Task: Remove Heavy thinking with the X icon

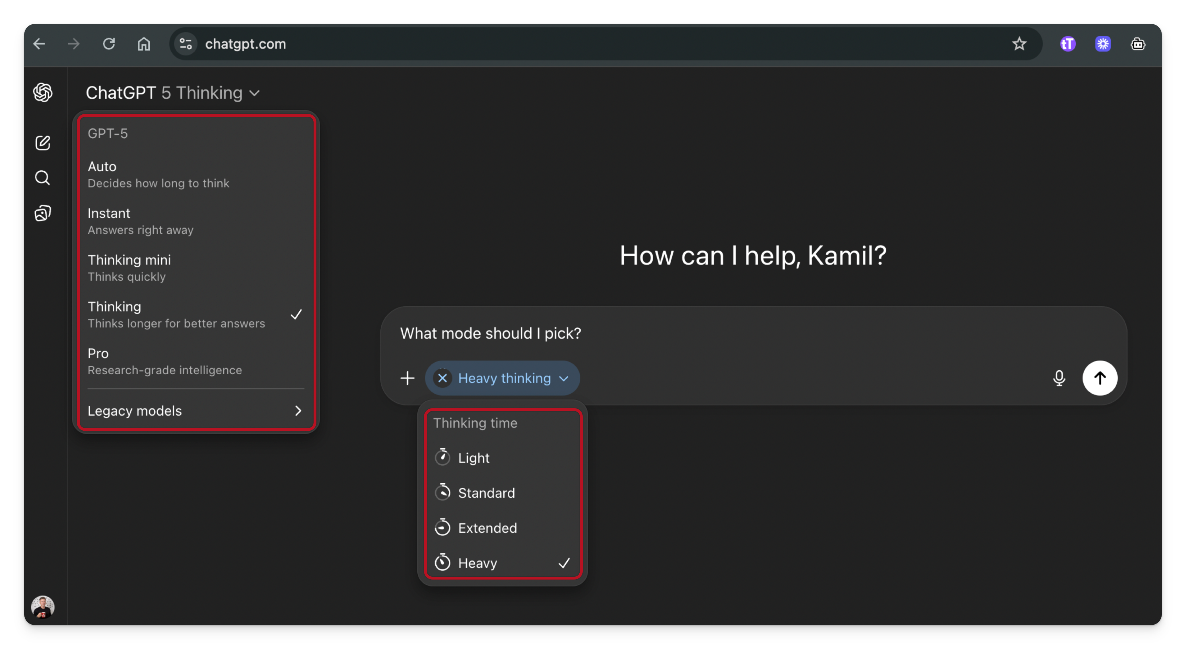Action: [x=442, y=378]
